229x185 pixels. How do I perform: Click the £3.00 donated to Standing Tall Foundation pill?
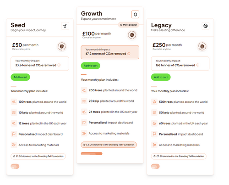(109, 145)
